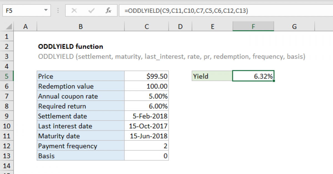The height and width of the screenshot is (174, 333).
Task: Select the ODDLYIELD function title cell
Action: 70,47
